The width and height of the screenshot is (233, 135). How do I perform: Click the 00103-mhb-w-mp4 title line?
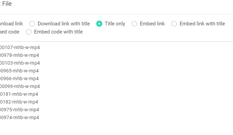tap(20, 63)
